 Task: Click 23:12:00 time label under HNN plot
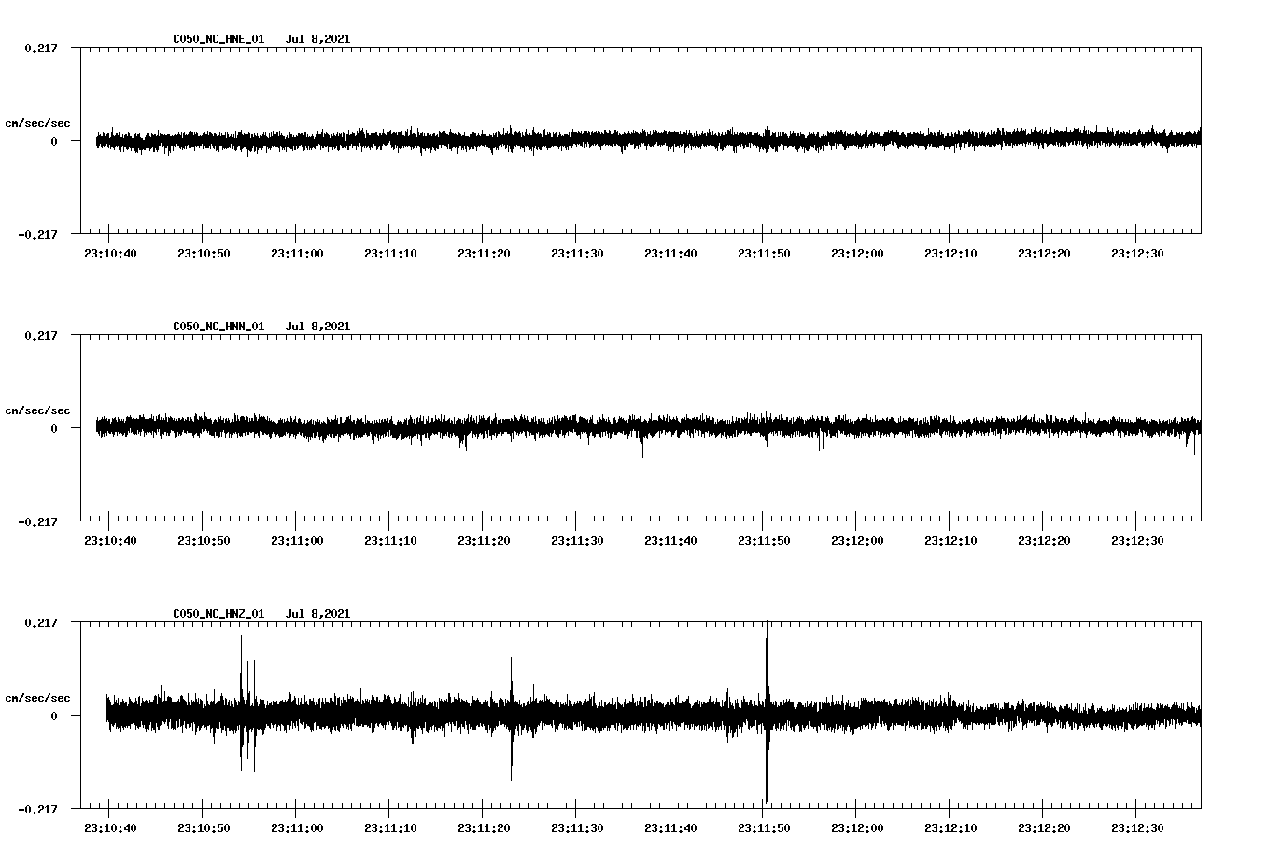coord(857,540)
